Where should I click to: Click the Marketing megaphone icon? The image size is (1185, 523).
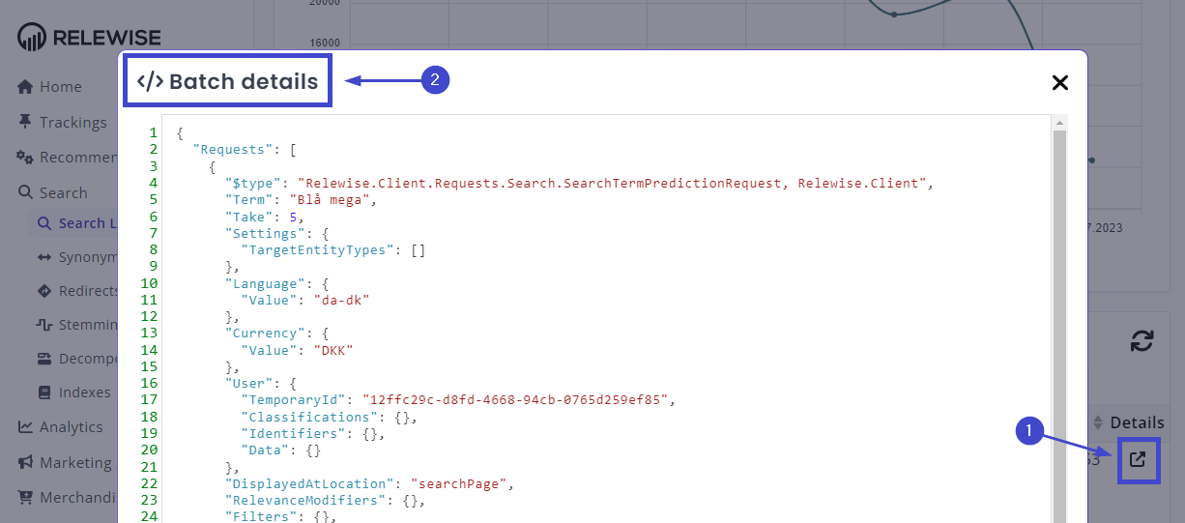[26, 462]
